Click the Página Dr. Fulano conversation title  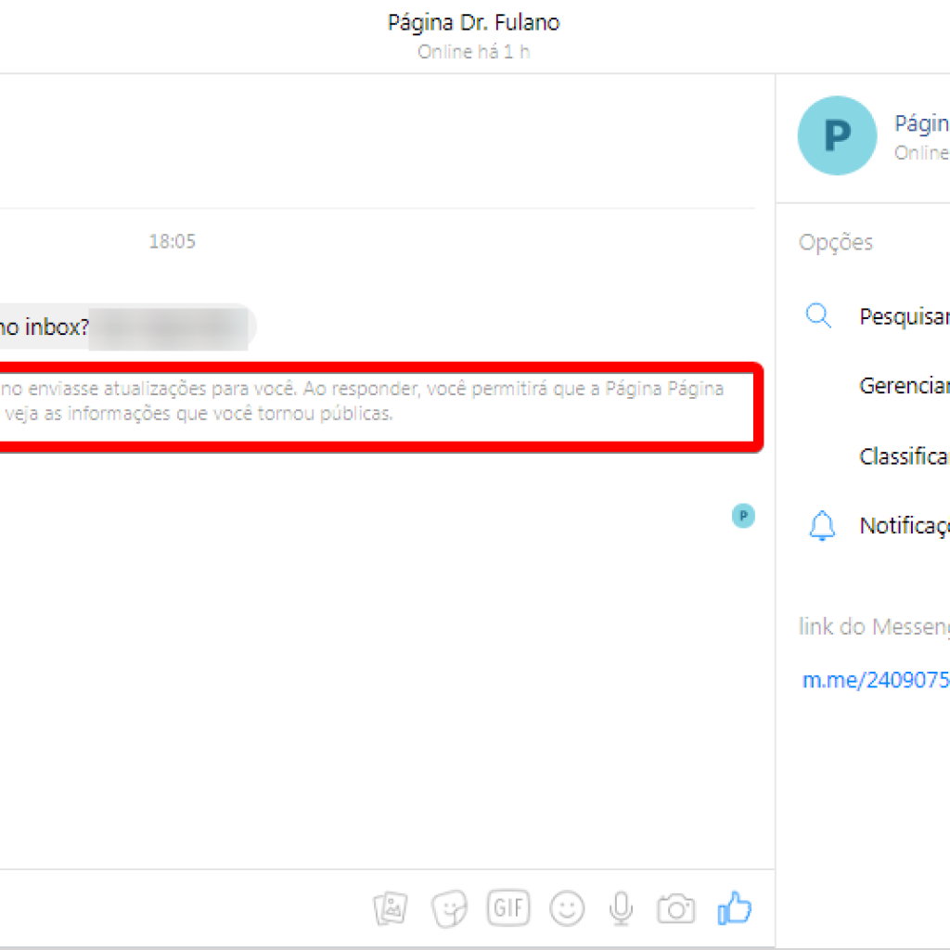click(474, 22)
